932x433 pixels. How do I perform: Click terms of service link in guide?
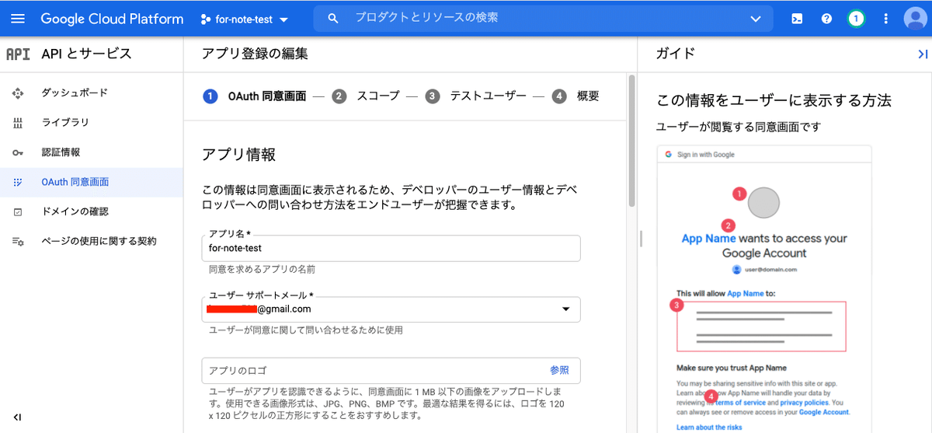[x=740, y=403]
